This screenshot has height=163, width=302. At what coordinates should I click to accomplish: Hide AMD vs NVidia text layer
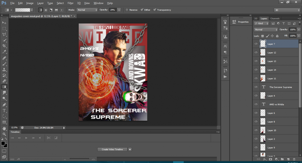pos(256,104)
